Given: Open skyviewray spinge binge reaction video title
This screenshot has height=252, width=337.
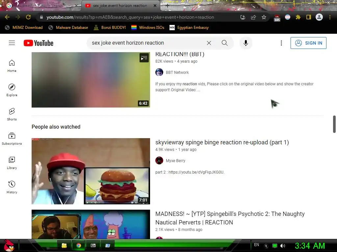Looking at the screenshot, I should click(x=222, y=142).
